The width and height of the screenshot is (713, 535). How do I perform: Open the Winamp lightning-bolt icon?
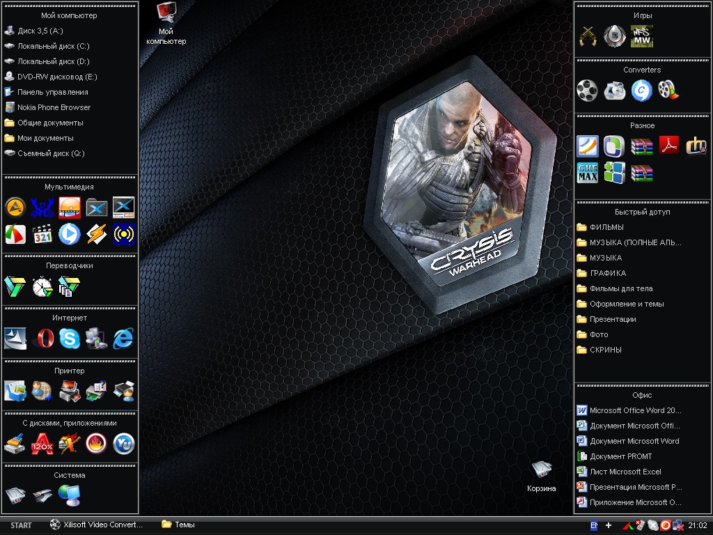click(96, 234)
